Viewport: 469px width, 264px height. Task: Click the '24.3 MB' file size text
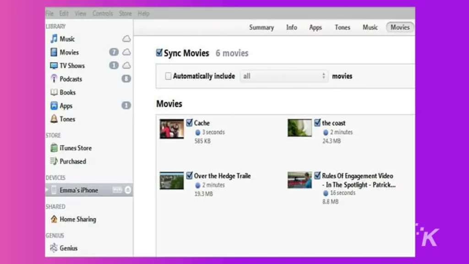(332, 141)
